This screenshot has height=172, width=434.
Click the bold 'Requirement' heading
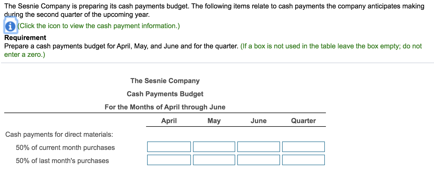[25, 38]
